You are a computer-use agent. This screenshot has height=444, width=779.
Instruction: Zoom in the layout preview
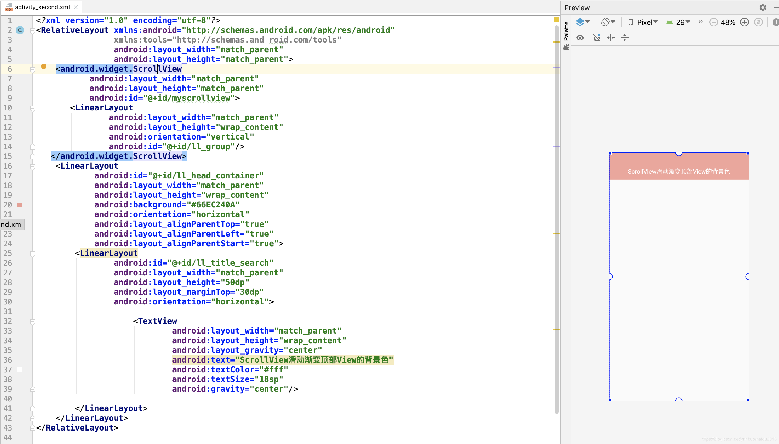tap(744, 22)
